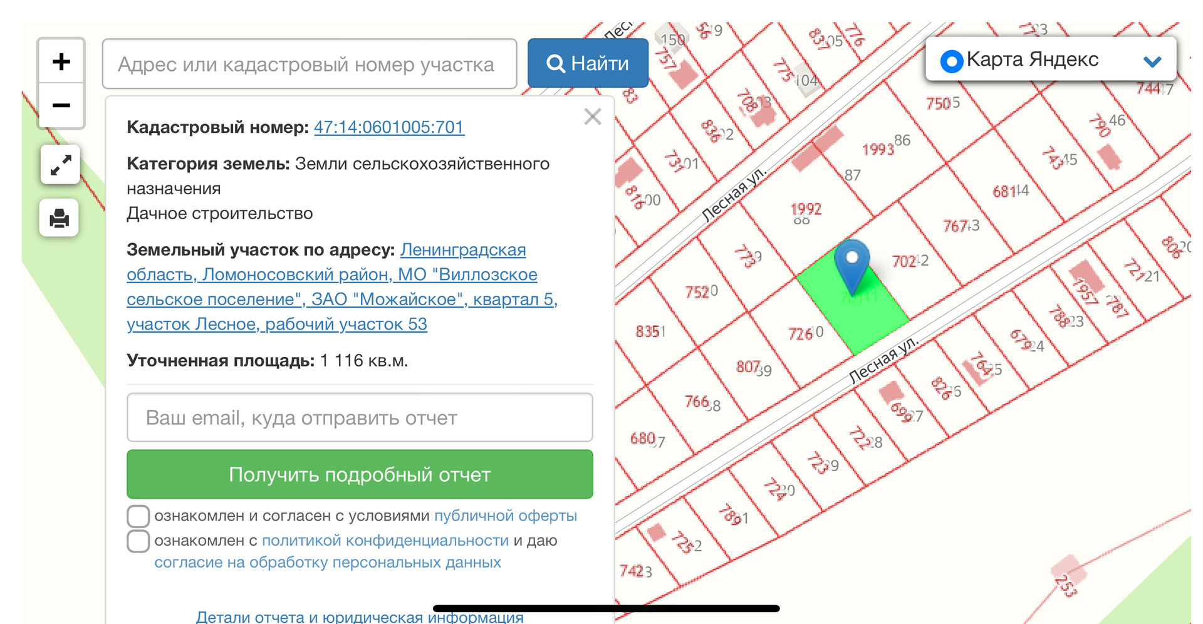Focus the email input for the report
1203x624 pixels.
tap(360, 417)
